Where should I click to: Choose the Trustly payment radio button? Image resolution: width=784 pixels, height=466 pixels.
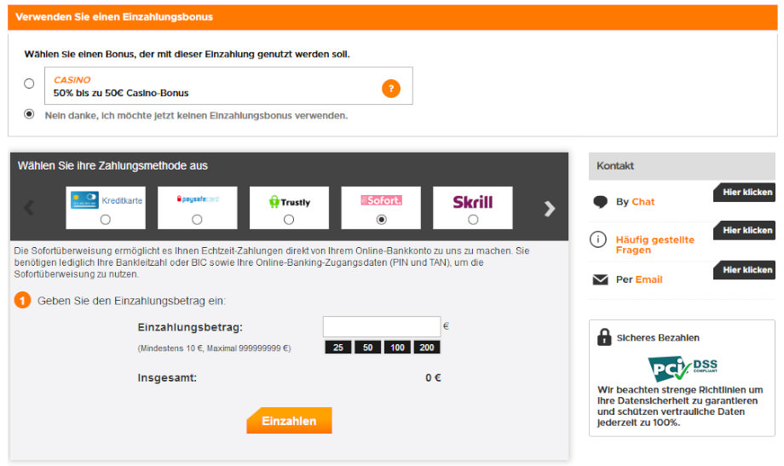(289, 220)
